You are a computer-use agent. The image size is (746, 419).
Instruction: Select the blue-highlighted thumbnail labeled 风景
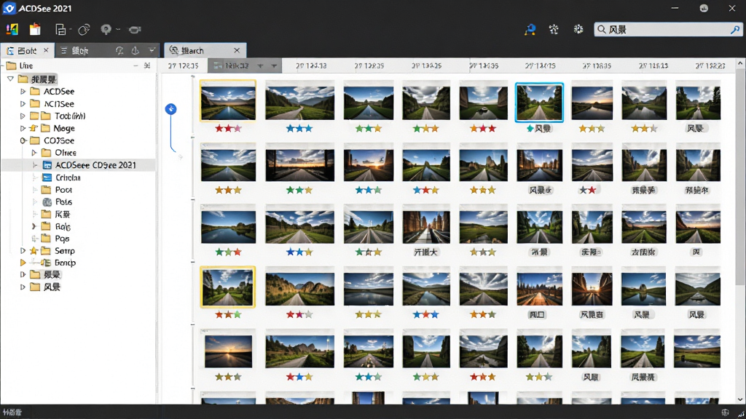(539, 102)
